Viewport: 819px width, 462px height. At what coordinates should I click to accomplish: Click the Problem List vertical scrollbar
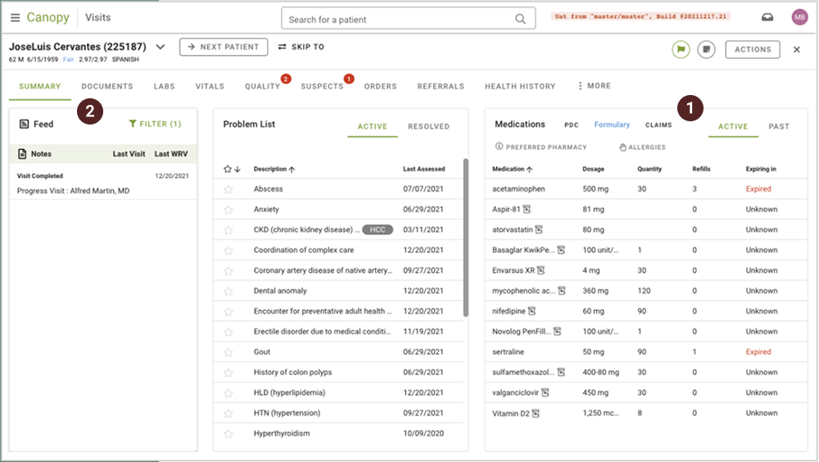pos(466,238)
